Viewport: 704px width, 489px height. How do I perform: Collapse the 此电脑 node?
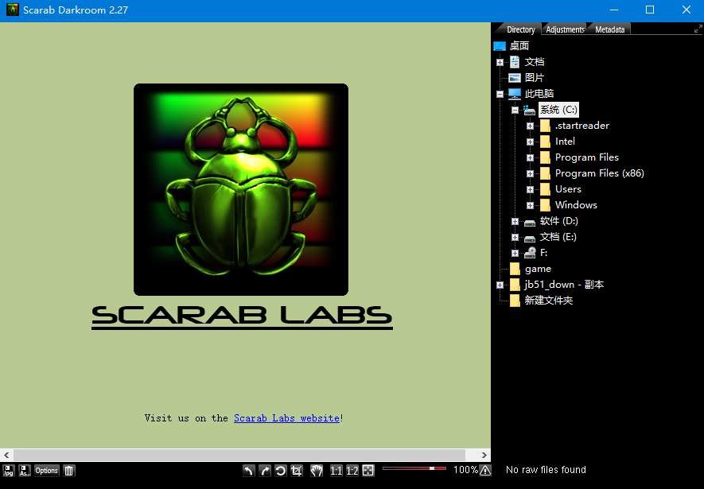click(500, 94)
